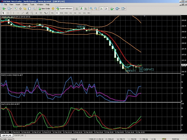Expand the Periods clock dropdown
The height and width of the screenshot is (140, 187).
(x=119, y=9)
